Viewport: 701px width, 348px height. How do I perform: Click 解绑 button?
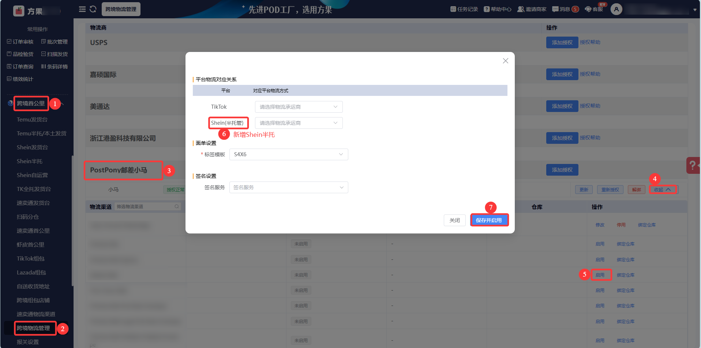(637, 190)
